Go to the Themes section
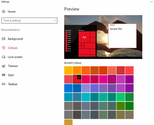The height and width of the screenshot is (125, 154). coord(13,66)
